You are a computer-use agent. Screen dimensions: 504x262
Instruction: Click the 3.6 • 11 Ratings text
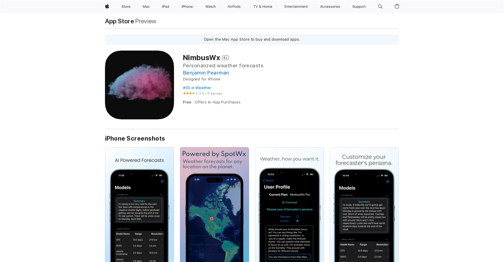210,94
